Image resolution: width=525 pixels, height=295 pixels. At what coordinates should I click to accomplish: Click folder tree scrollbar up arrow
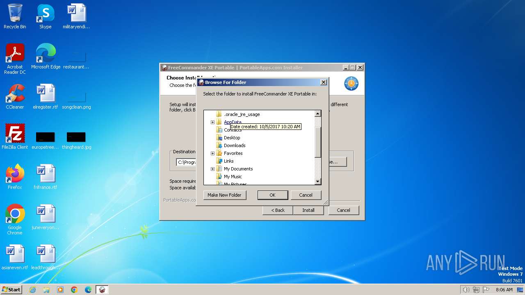[x=317, y=114]
